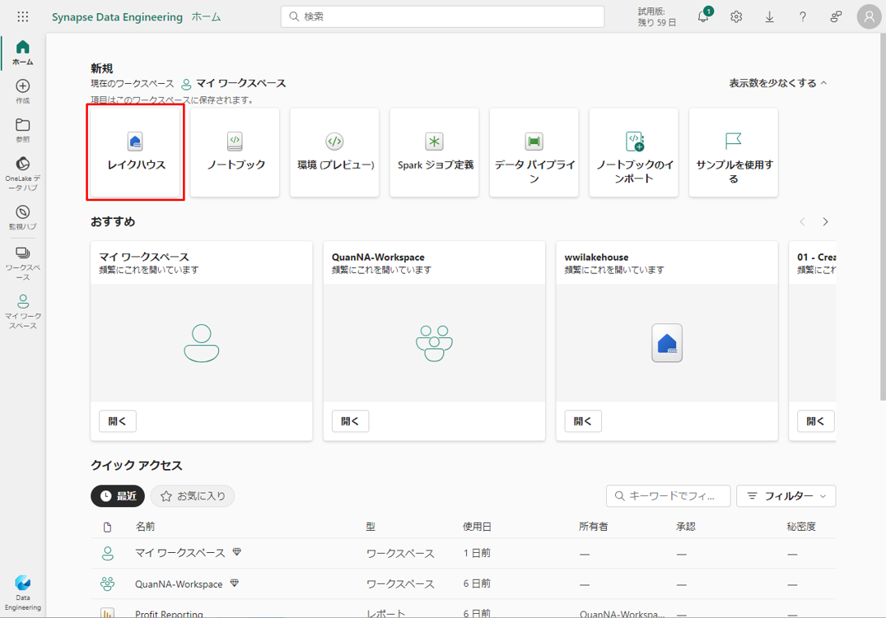
Task: Click wwilakehouse recommended card thumbnail
Action: tap(667, 343)
